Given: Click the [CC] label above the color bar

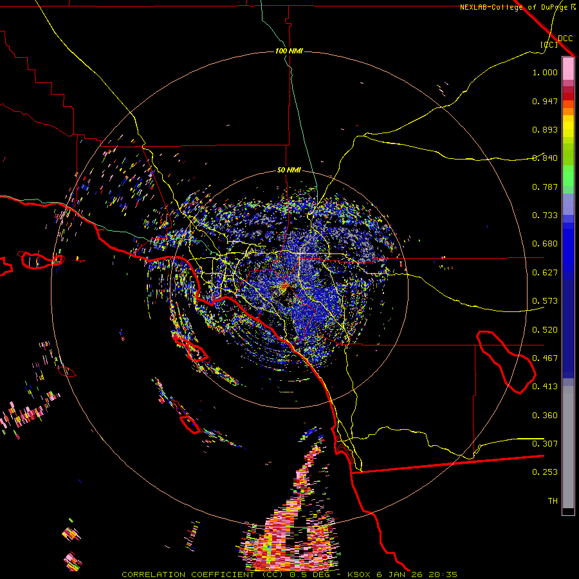Looking at the screenshot, I should click(549, 44).
